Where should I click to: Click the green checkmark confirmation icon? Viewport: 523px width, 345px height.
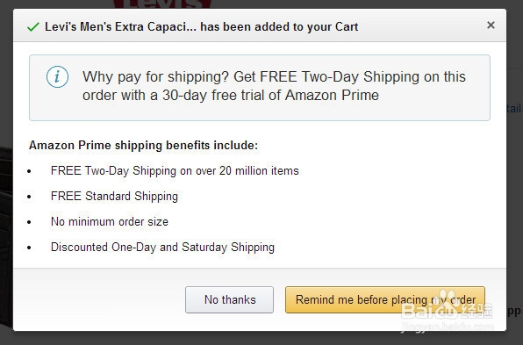coord(33,26)
